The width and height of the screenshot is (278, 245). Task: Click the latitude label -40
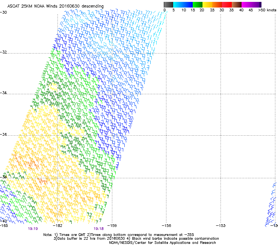[x=3, y=221]
